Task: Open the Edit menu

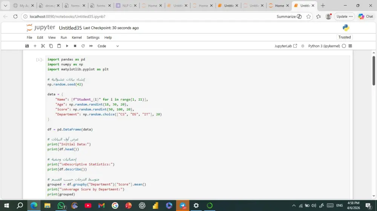Action: pyautogui.click(x=40, y=38)
